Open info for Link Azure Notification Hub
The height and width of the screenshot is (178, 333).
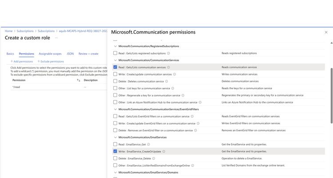tap(200, 103)
